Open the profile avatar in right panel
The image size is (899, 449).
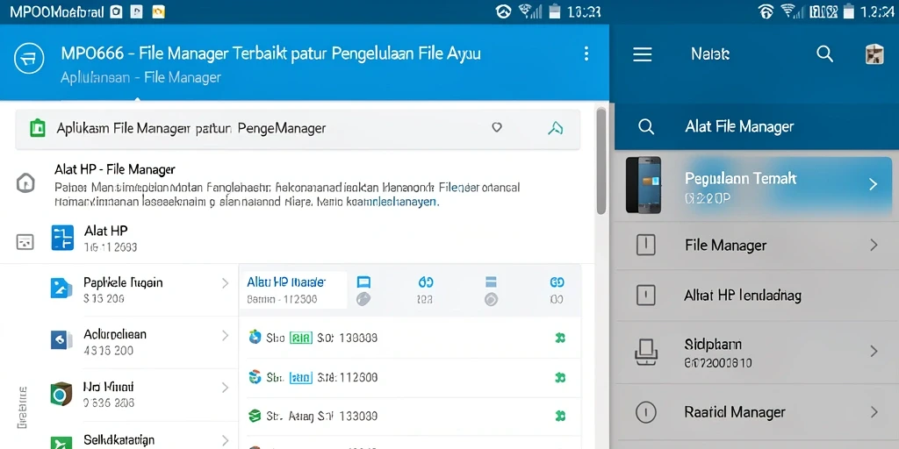[x=874, y=54]
